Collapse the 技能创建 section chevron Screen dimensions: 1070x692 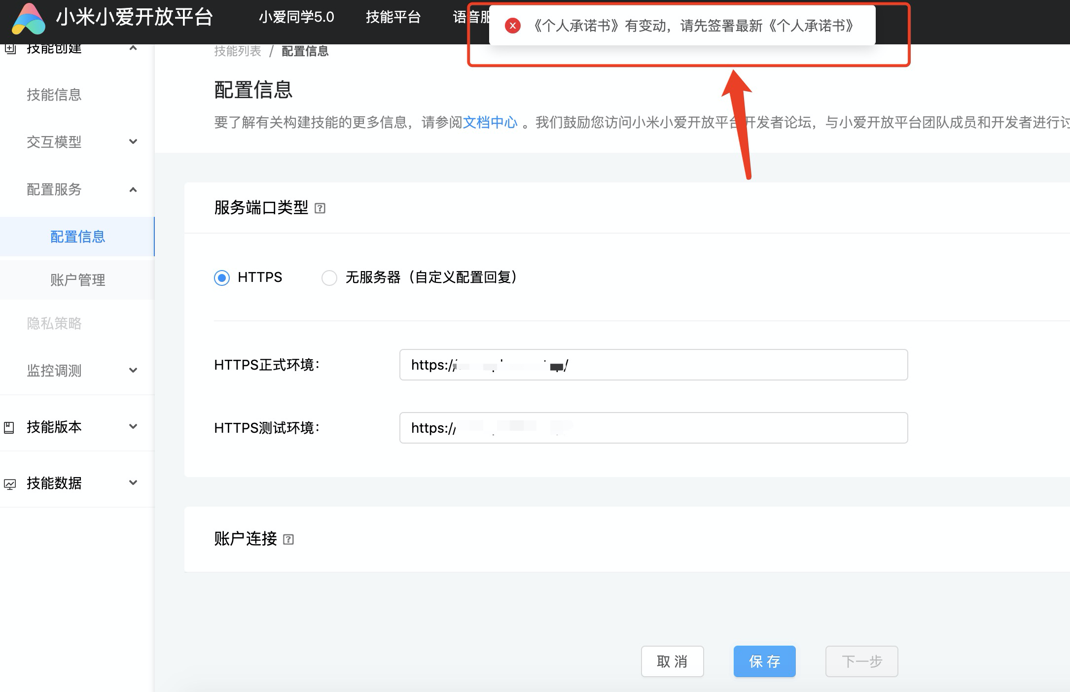coord(133,48)
